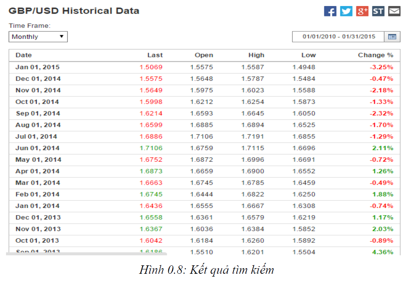Open the date range calendar icon
The width and height of the screenshot is (407, 281).
tap(392, 37)
